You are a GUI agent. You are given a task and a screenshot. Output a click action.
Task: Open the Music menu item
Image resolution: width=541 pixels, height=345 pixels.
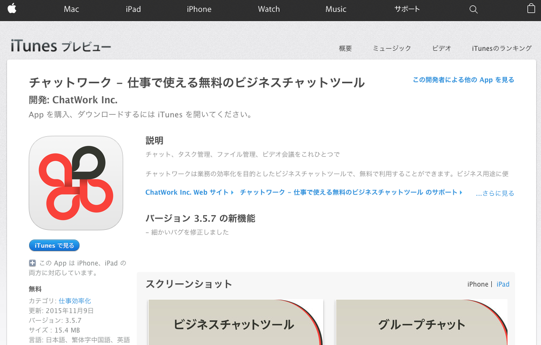pyautogui.click(x=336, y=9)
